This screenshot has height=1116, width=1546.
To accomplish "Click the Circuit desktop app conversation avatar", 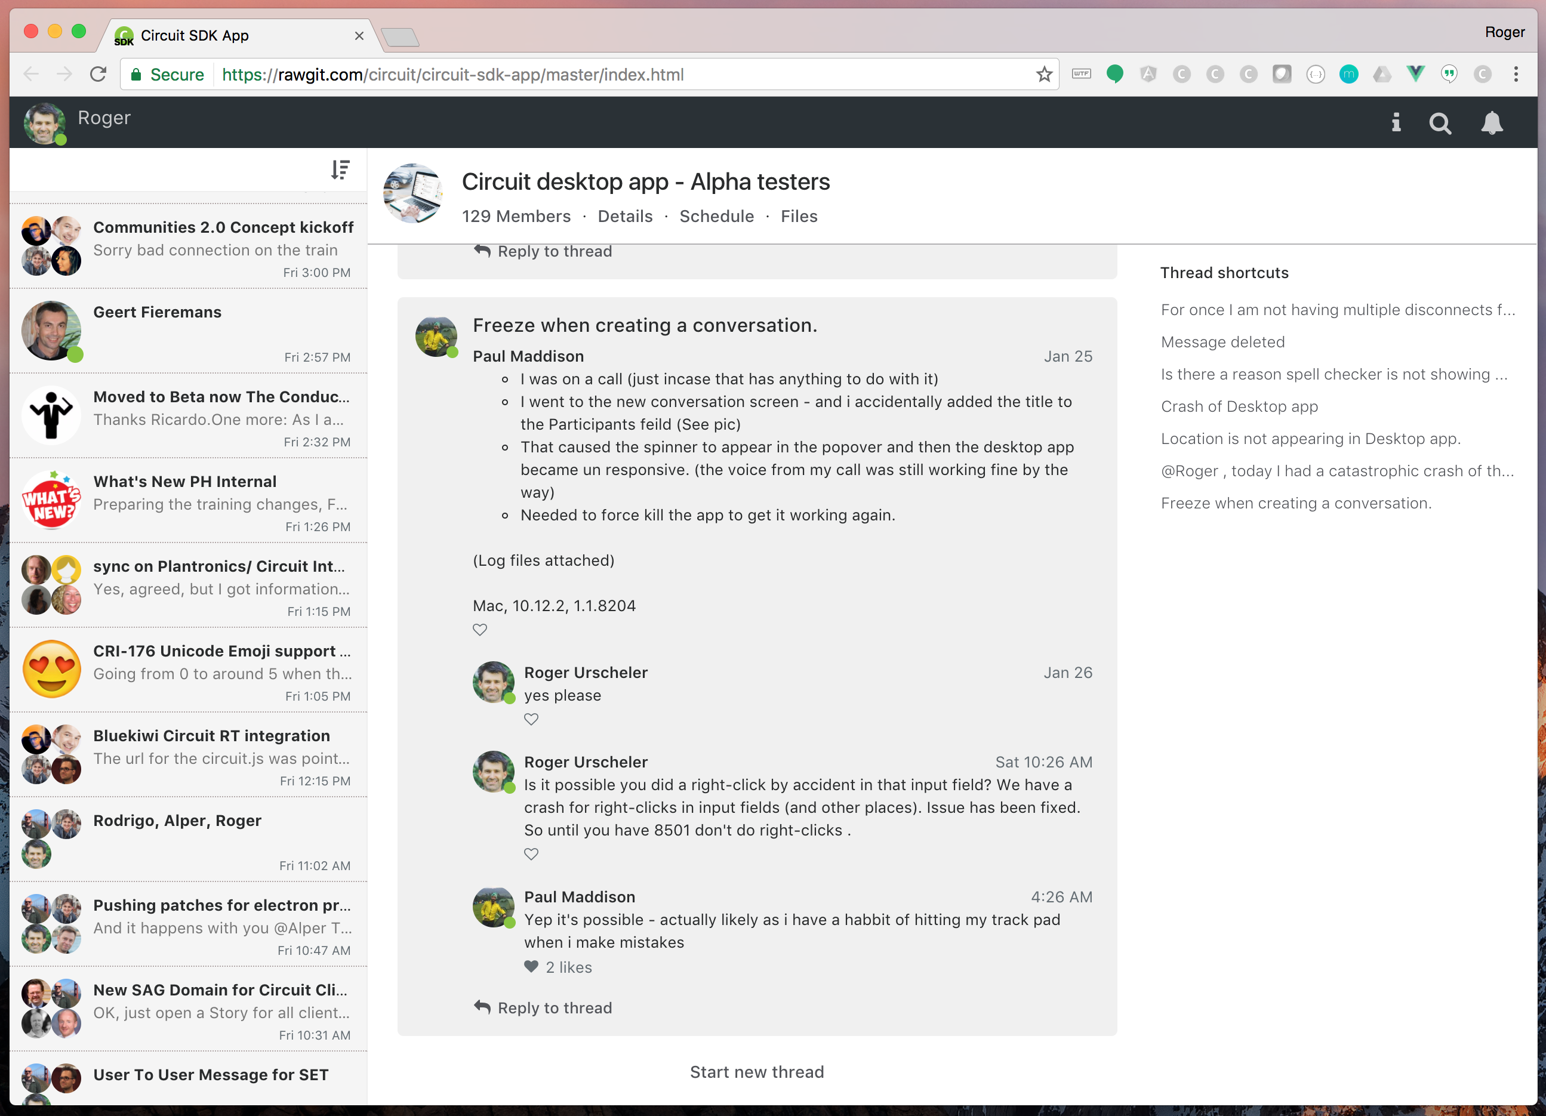I will point(413,193).
